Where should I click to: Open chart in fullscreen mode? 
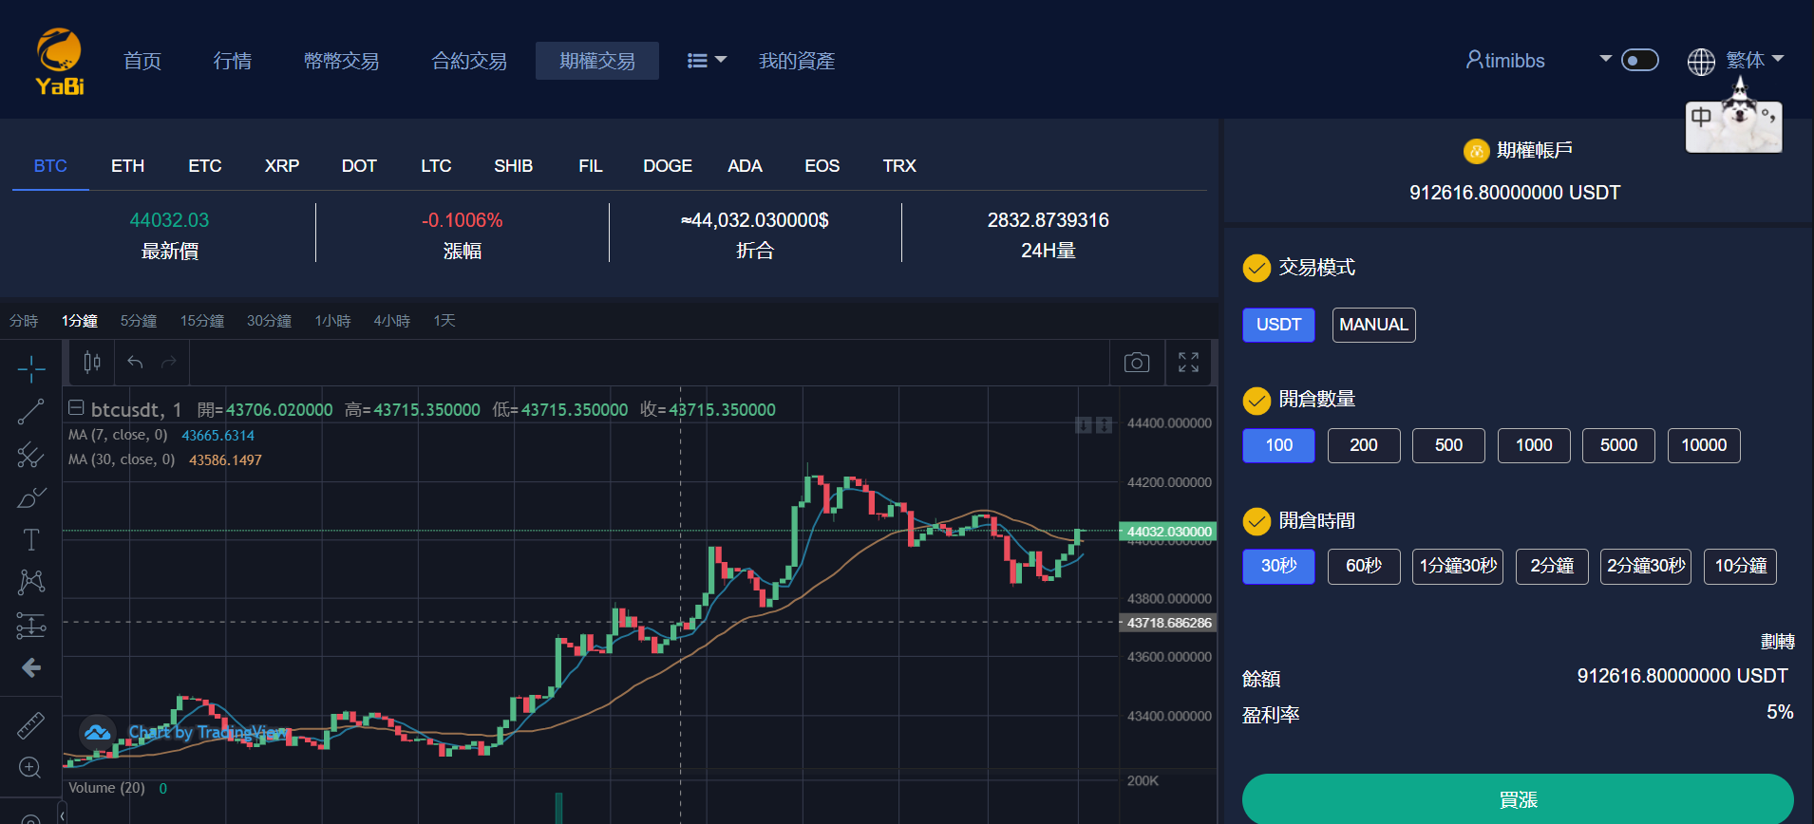(x=1188, y=363)
